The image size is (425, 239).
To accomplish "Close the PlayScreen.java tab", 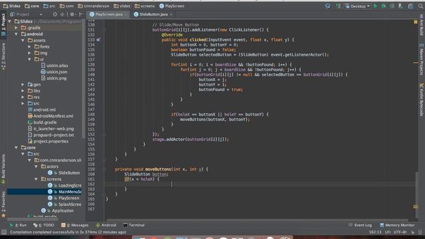I will tap(126, 15).
